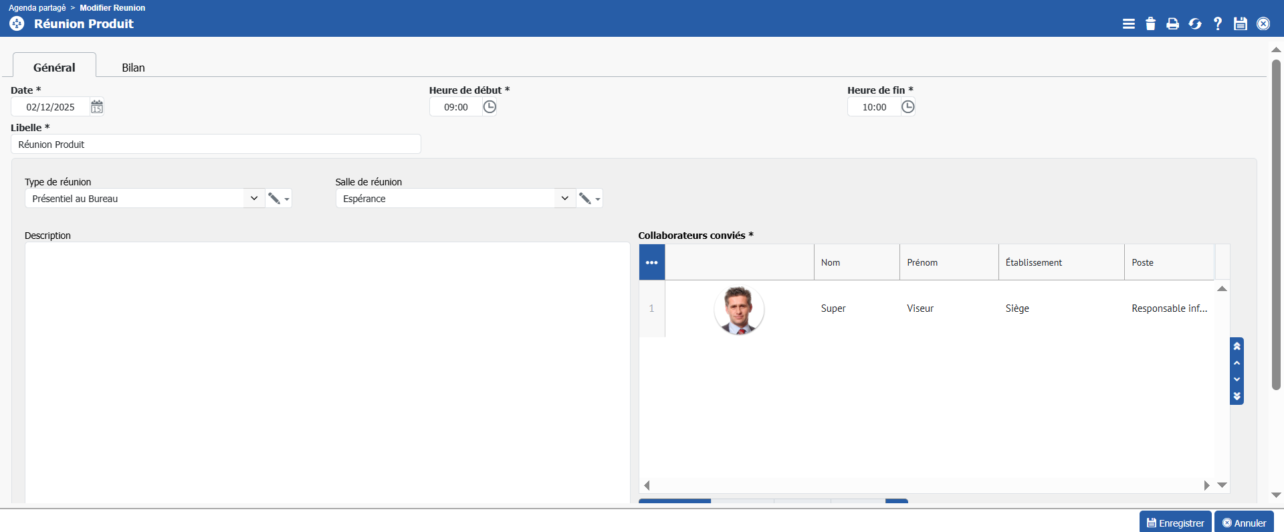
Task: Click the trash delete icon
Action: (1150, 24)
